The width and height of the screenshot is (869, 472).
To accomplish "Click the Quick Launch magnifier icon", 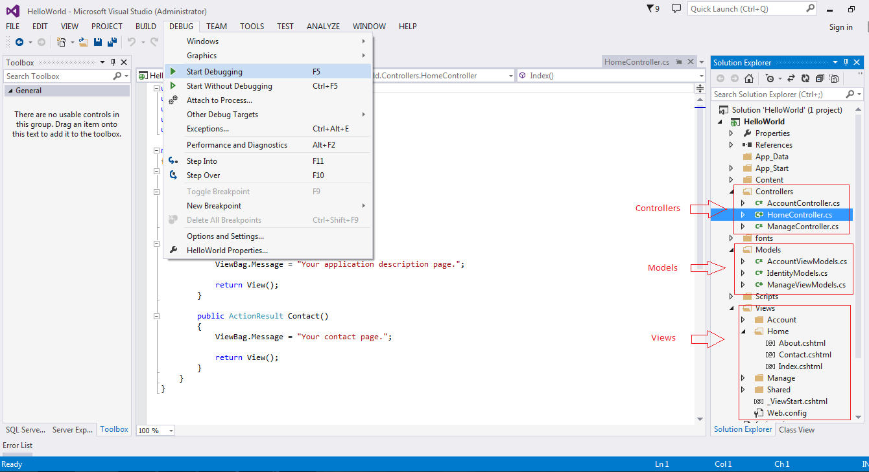I will (811, 8).
